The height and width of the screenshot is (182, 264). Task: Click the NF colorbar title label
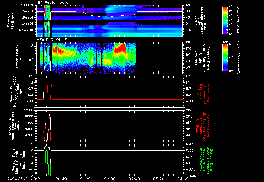point(225,5)
